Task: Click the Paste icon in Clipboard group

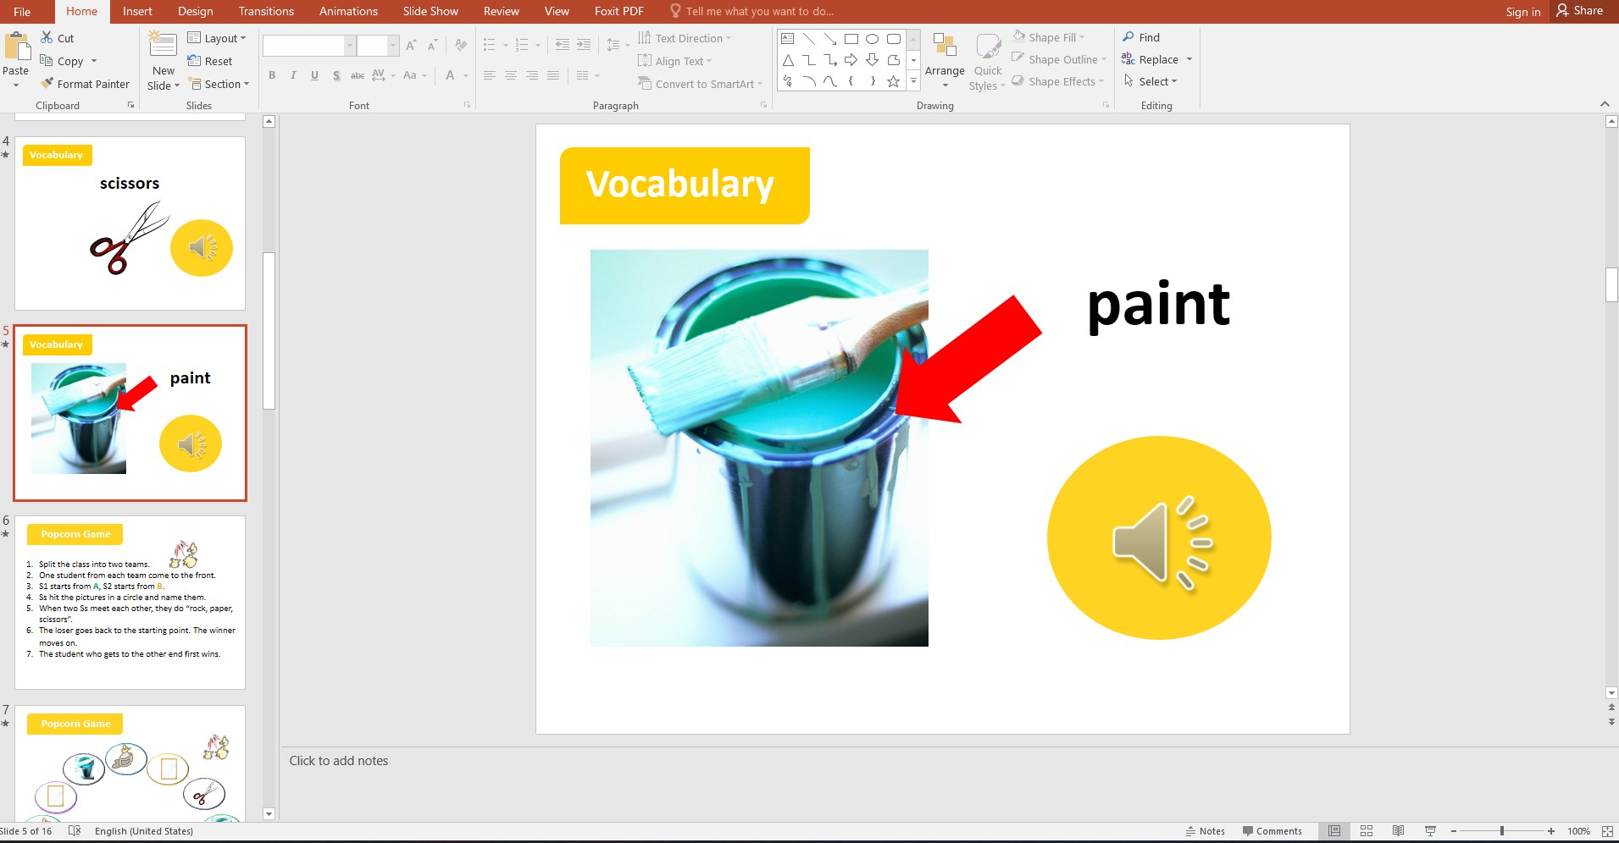Action: click(x=15, y=47)
